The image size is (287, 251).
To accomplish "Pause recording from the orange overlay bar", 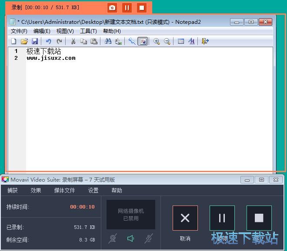I will [127, 8].
